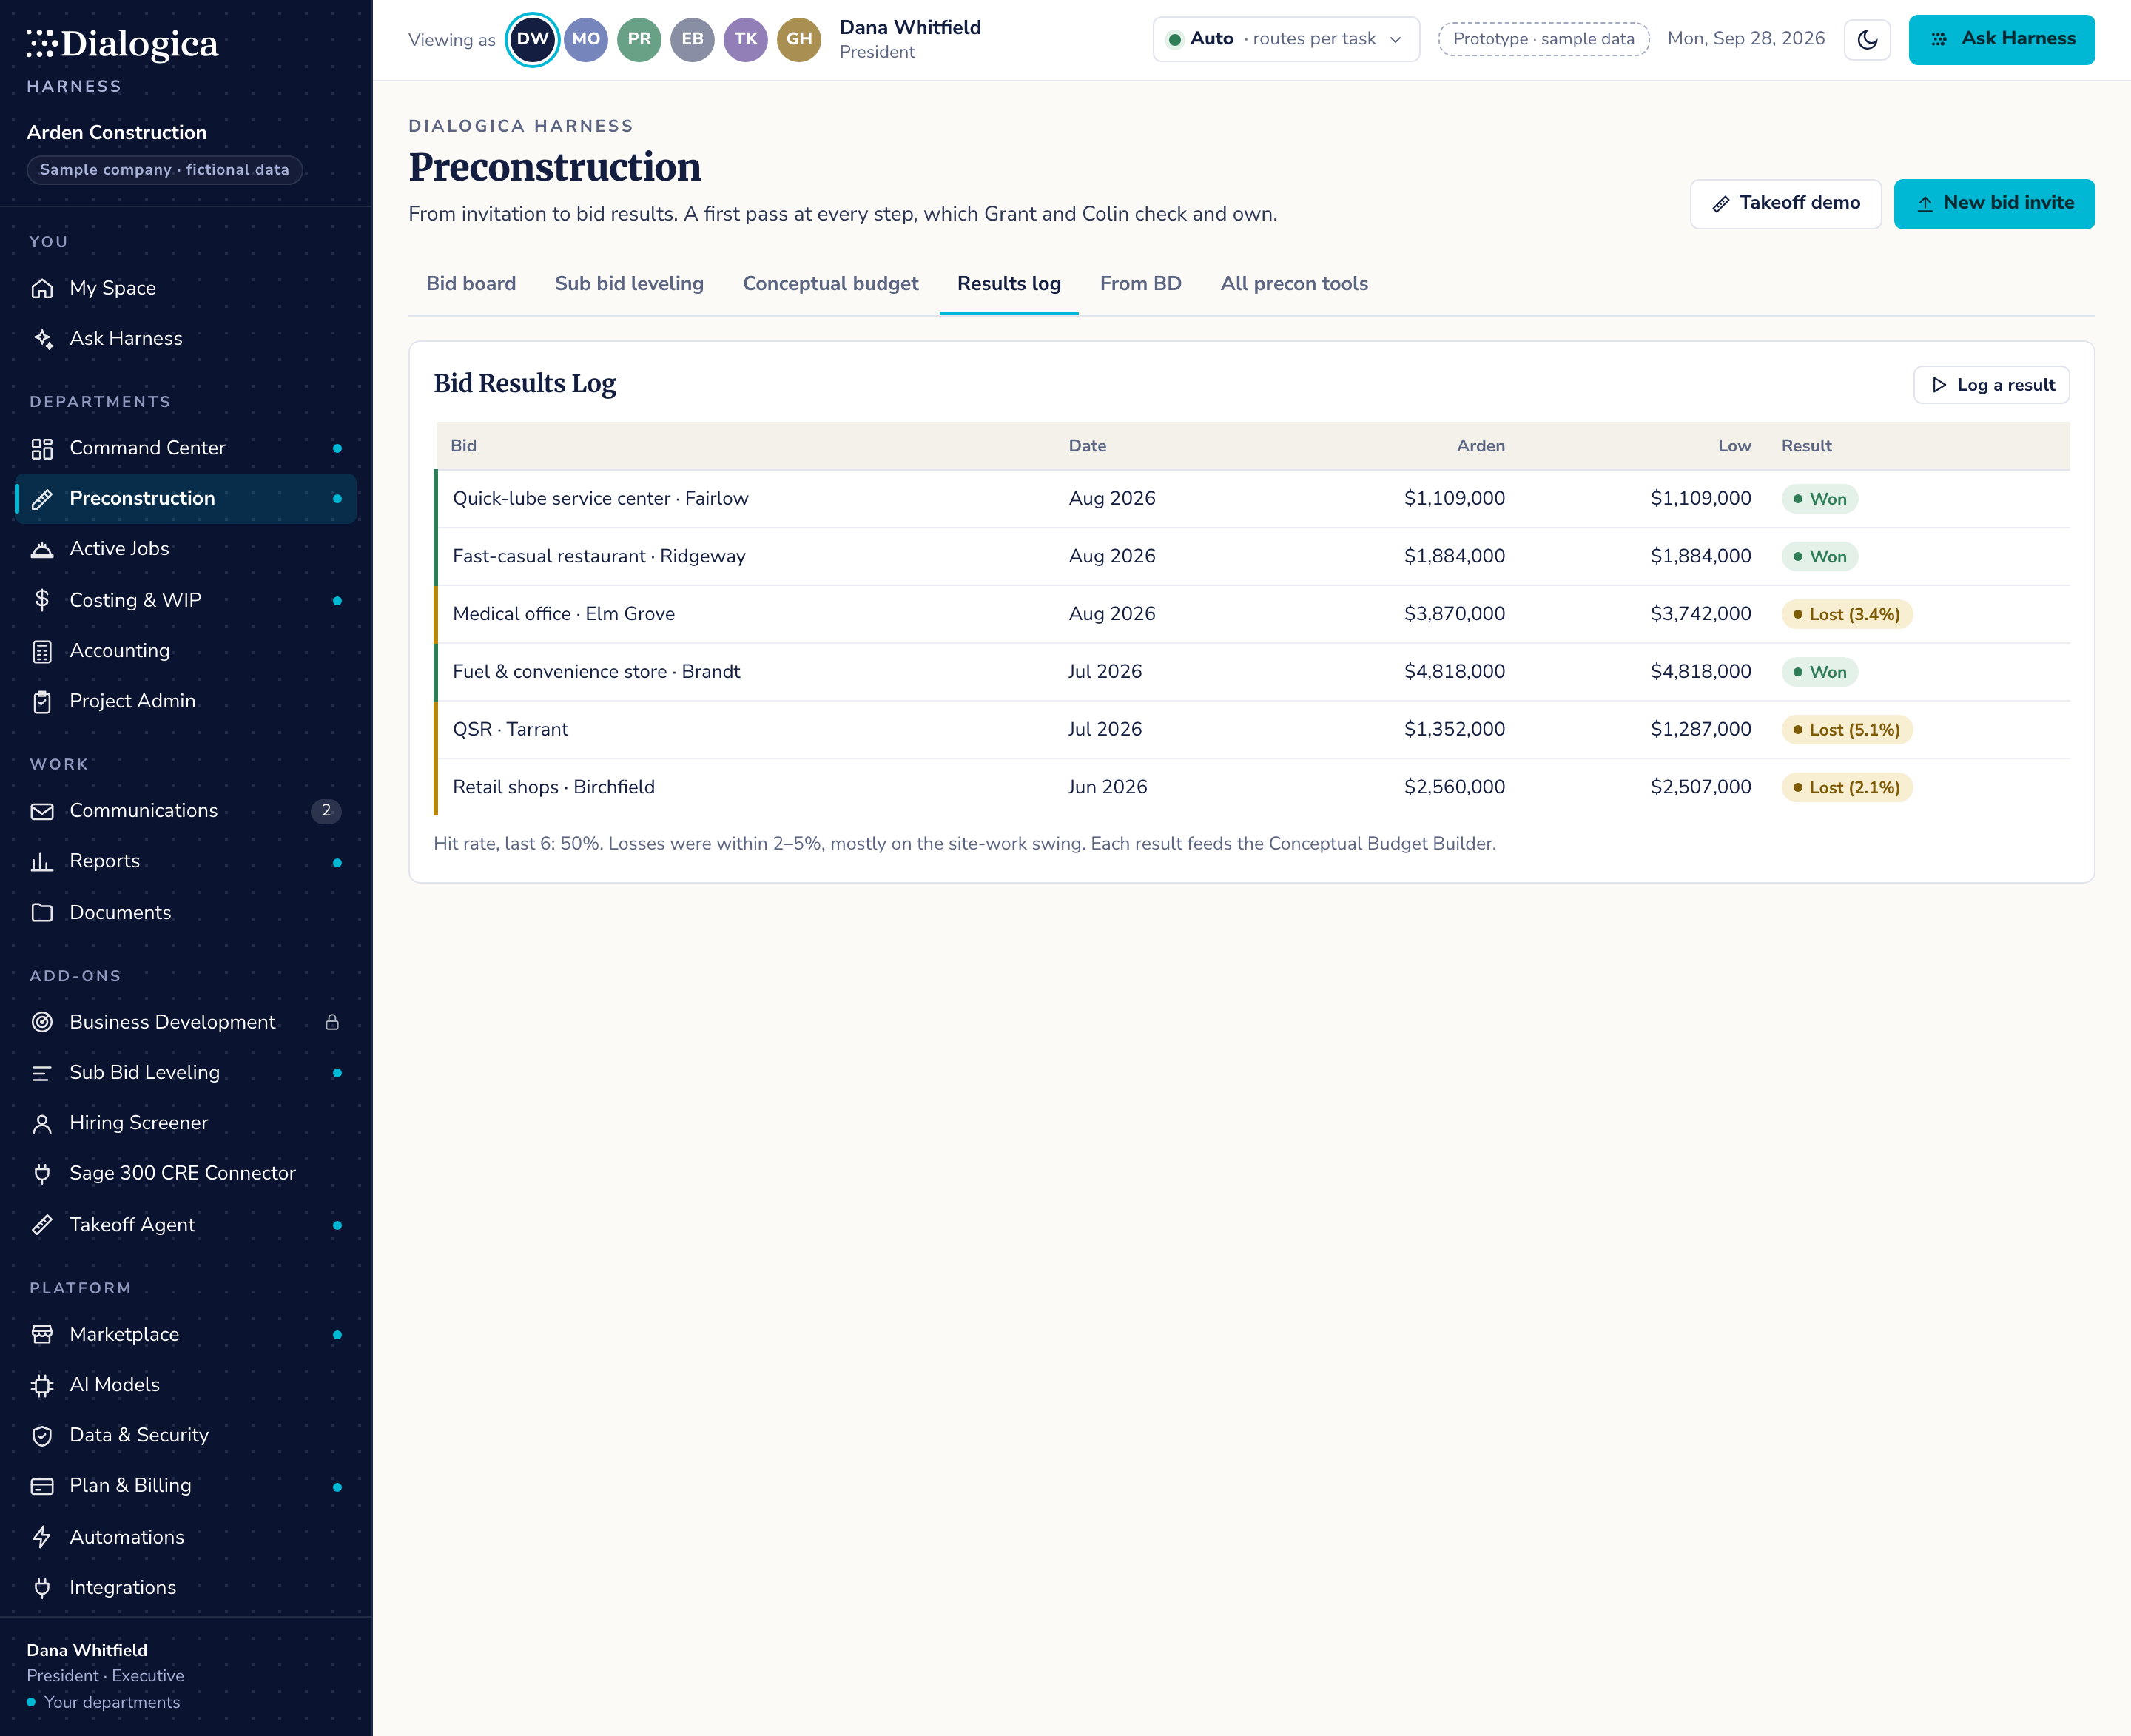Open Data & Security shield icon
The height and width of the screenshot is (1736, 2131).
42,1435
